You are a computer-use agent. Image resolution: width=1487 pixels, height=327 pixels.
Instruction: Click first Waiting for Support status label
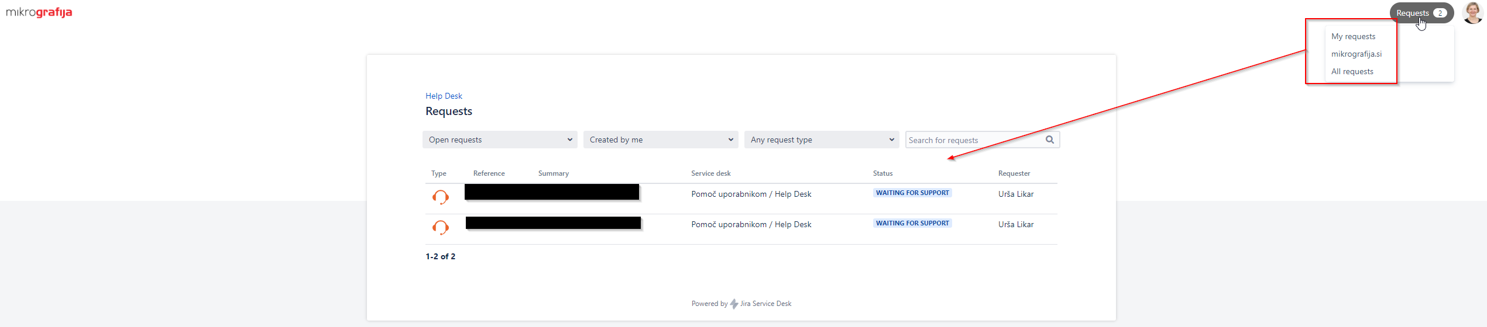click(912, 193)
